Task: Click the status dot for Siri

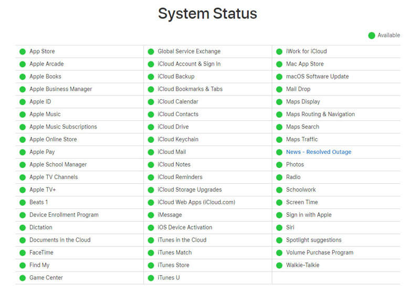Action: point(279,228)
